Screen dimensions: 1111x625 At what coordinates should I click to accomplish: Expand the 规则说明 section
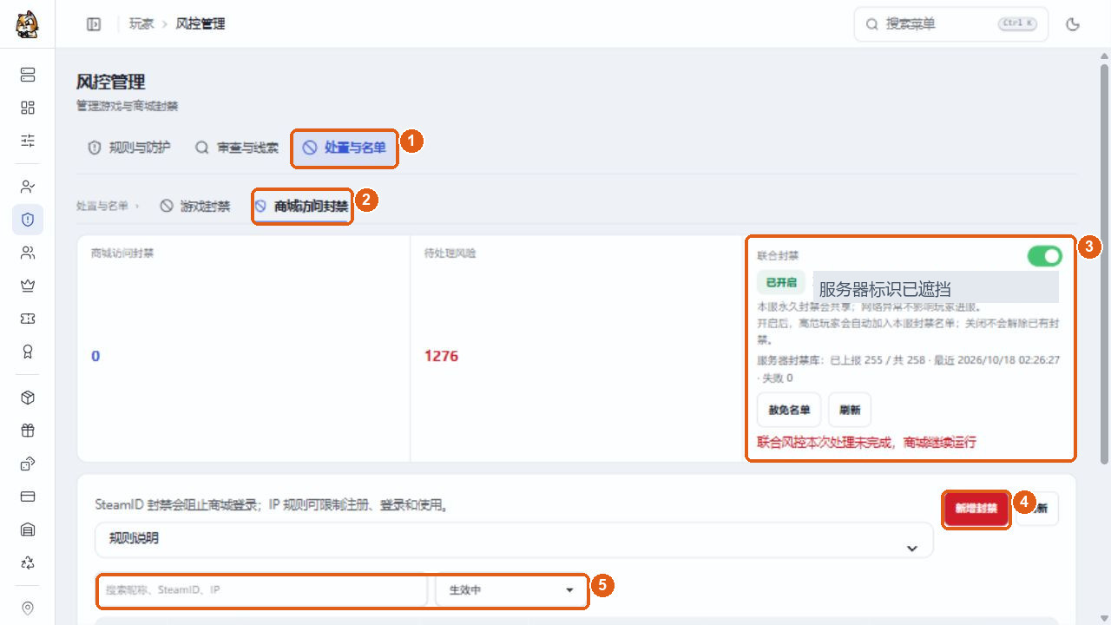(x=514, y=539)
